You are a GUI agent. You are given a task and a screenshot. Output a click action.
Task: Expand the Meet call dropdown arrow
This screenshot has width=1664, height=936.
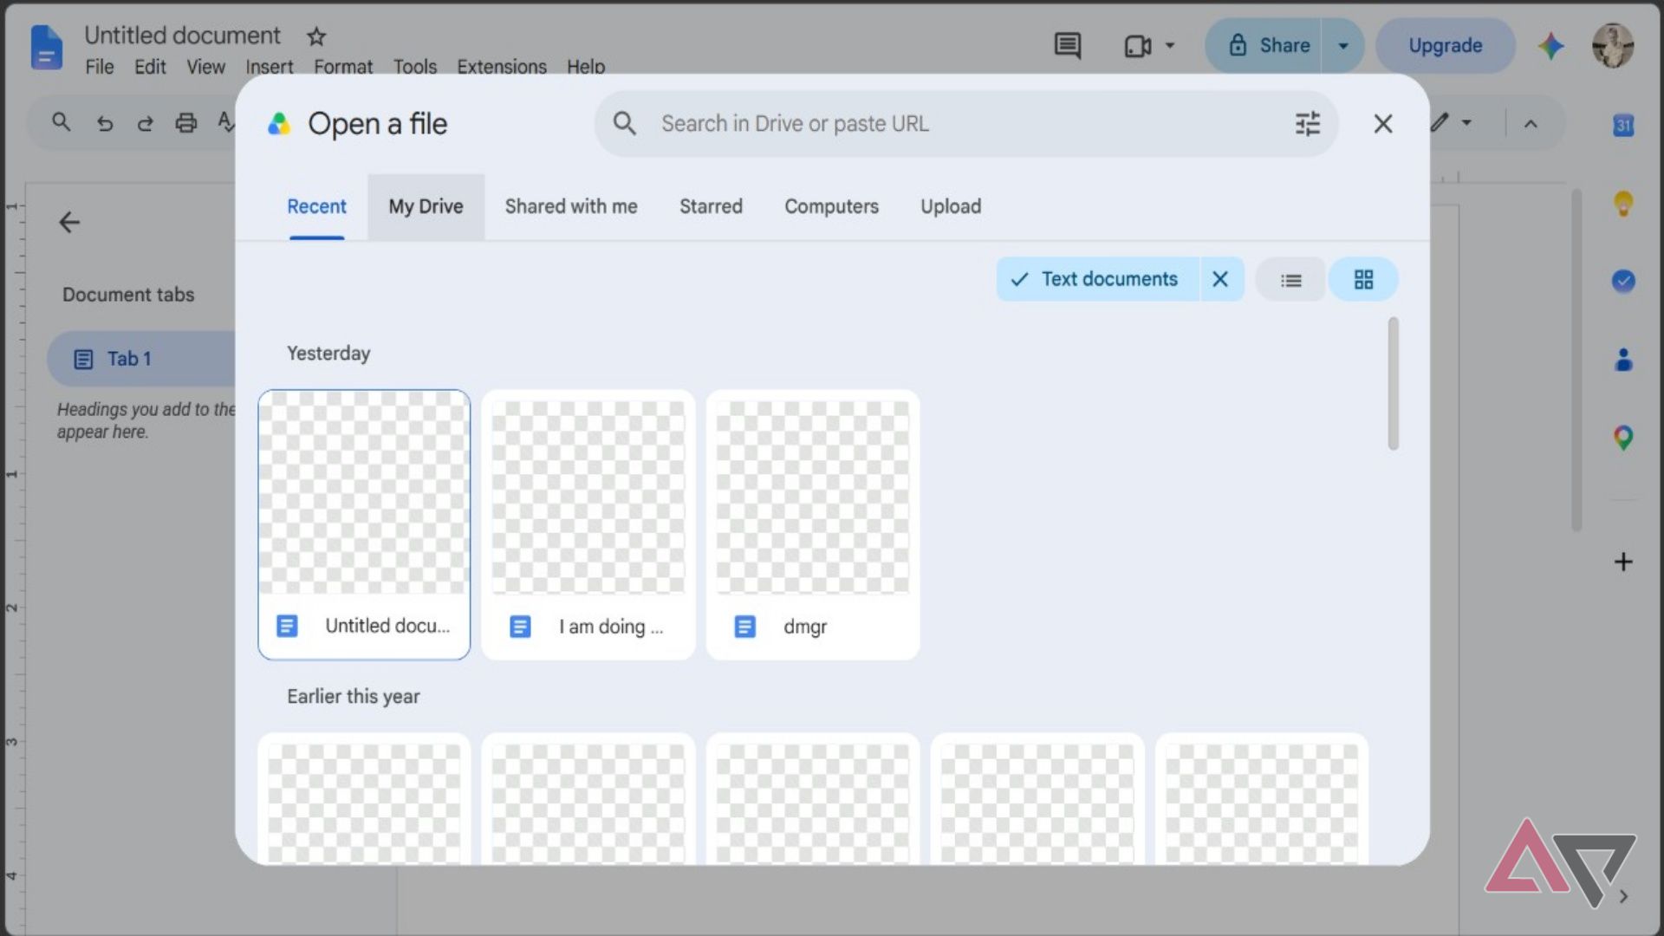coord(1170,46)
